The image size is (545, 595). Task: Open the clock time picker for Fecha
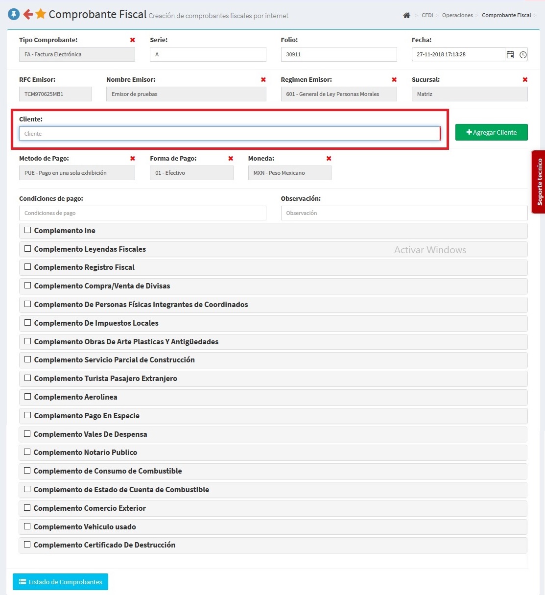point(523,55)
